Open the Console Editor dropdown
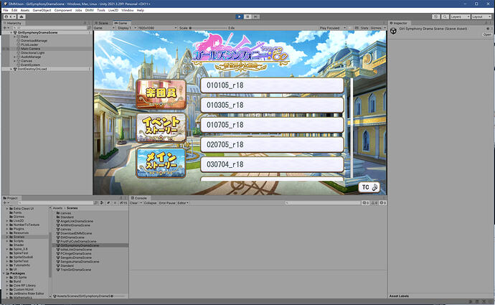Viewport: 495px width, 305px height. click(x=183, y=202)
